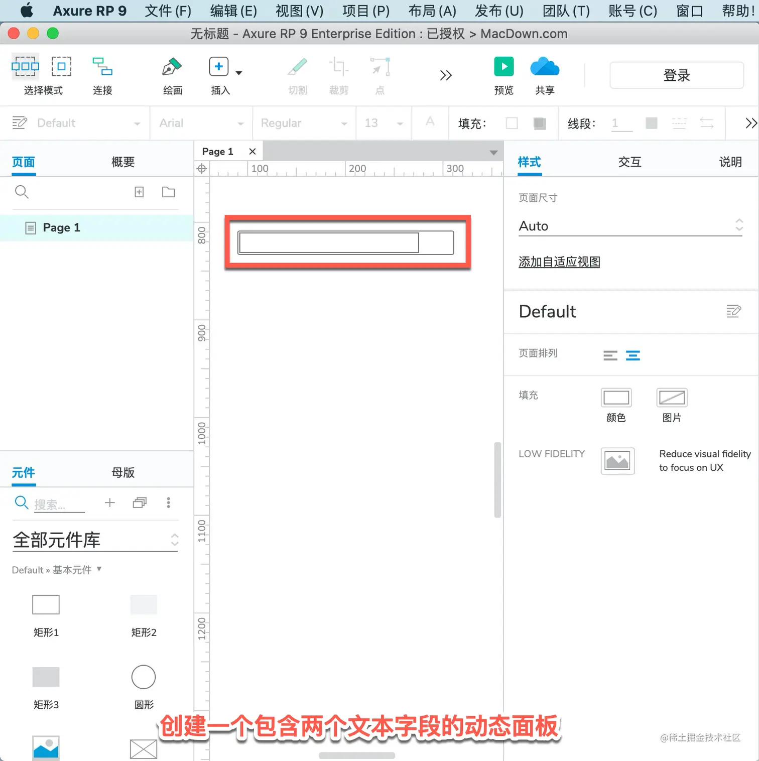The height and width of the screenshot is (761, 759).
Task: Activate the Connect tool
Action: (102, 66)
